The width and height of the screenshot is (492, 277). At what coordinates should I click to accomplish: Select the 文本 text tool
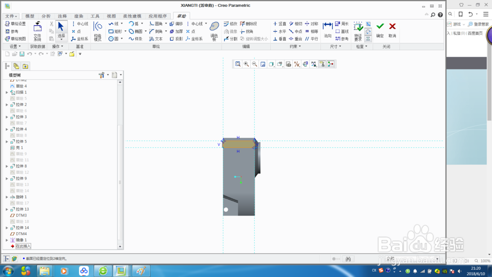click(156, 39)
